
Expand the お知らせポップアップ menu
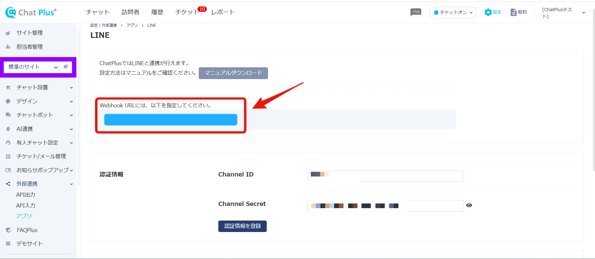pos(71,170)
